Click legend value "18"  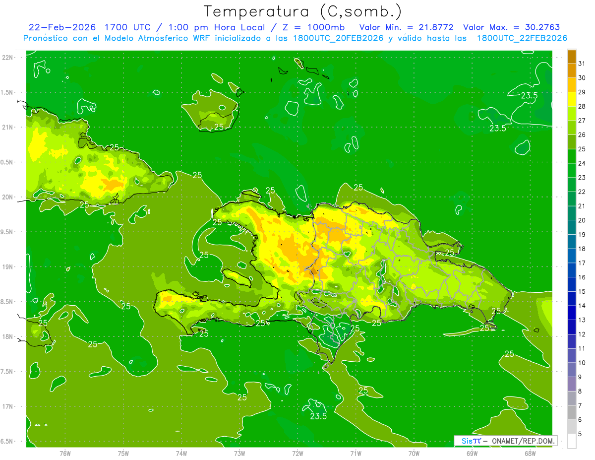tap(582, 249)
